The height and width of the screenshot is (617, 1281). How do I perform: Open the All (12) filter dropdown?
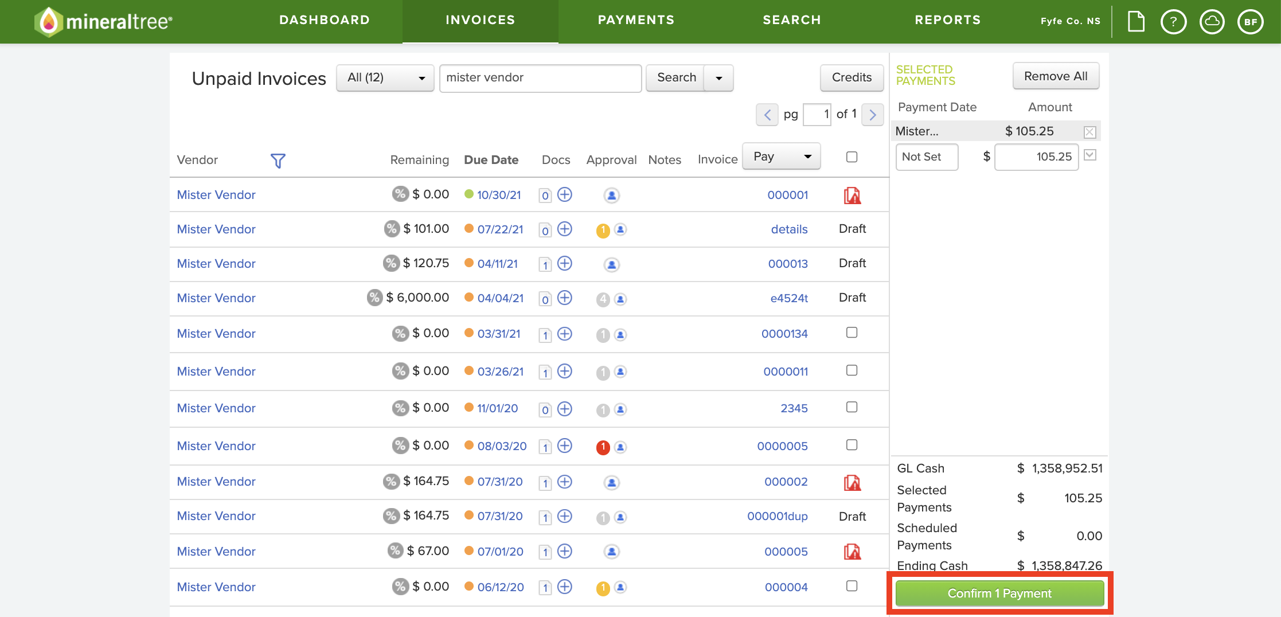[x=385, y=78]
